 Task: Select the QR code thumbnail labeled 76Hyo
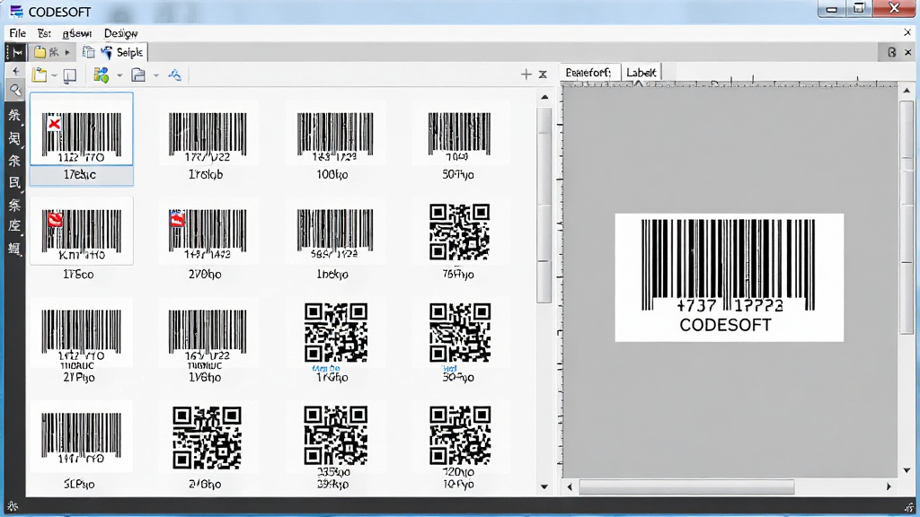click(459, 232)
